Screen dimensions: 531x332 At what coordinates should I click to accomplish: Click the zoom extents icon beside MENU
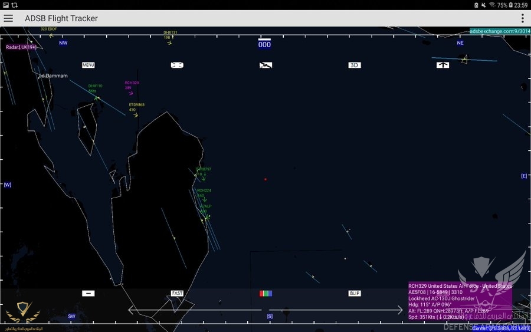tap(177, 65)
